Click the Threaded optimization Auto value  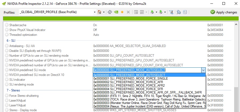(x=96, y=35)
